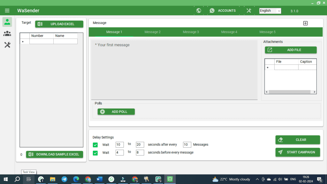
Task: Click the Add File button
Action: pos(291,50)
